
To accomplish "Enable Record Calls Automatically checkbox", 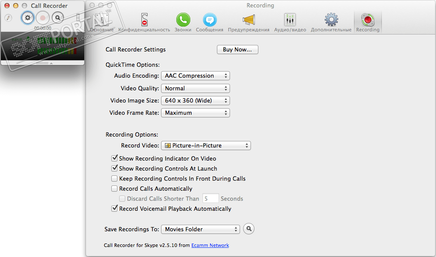I will click(114, 188).
